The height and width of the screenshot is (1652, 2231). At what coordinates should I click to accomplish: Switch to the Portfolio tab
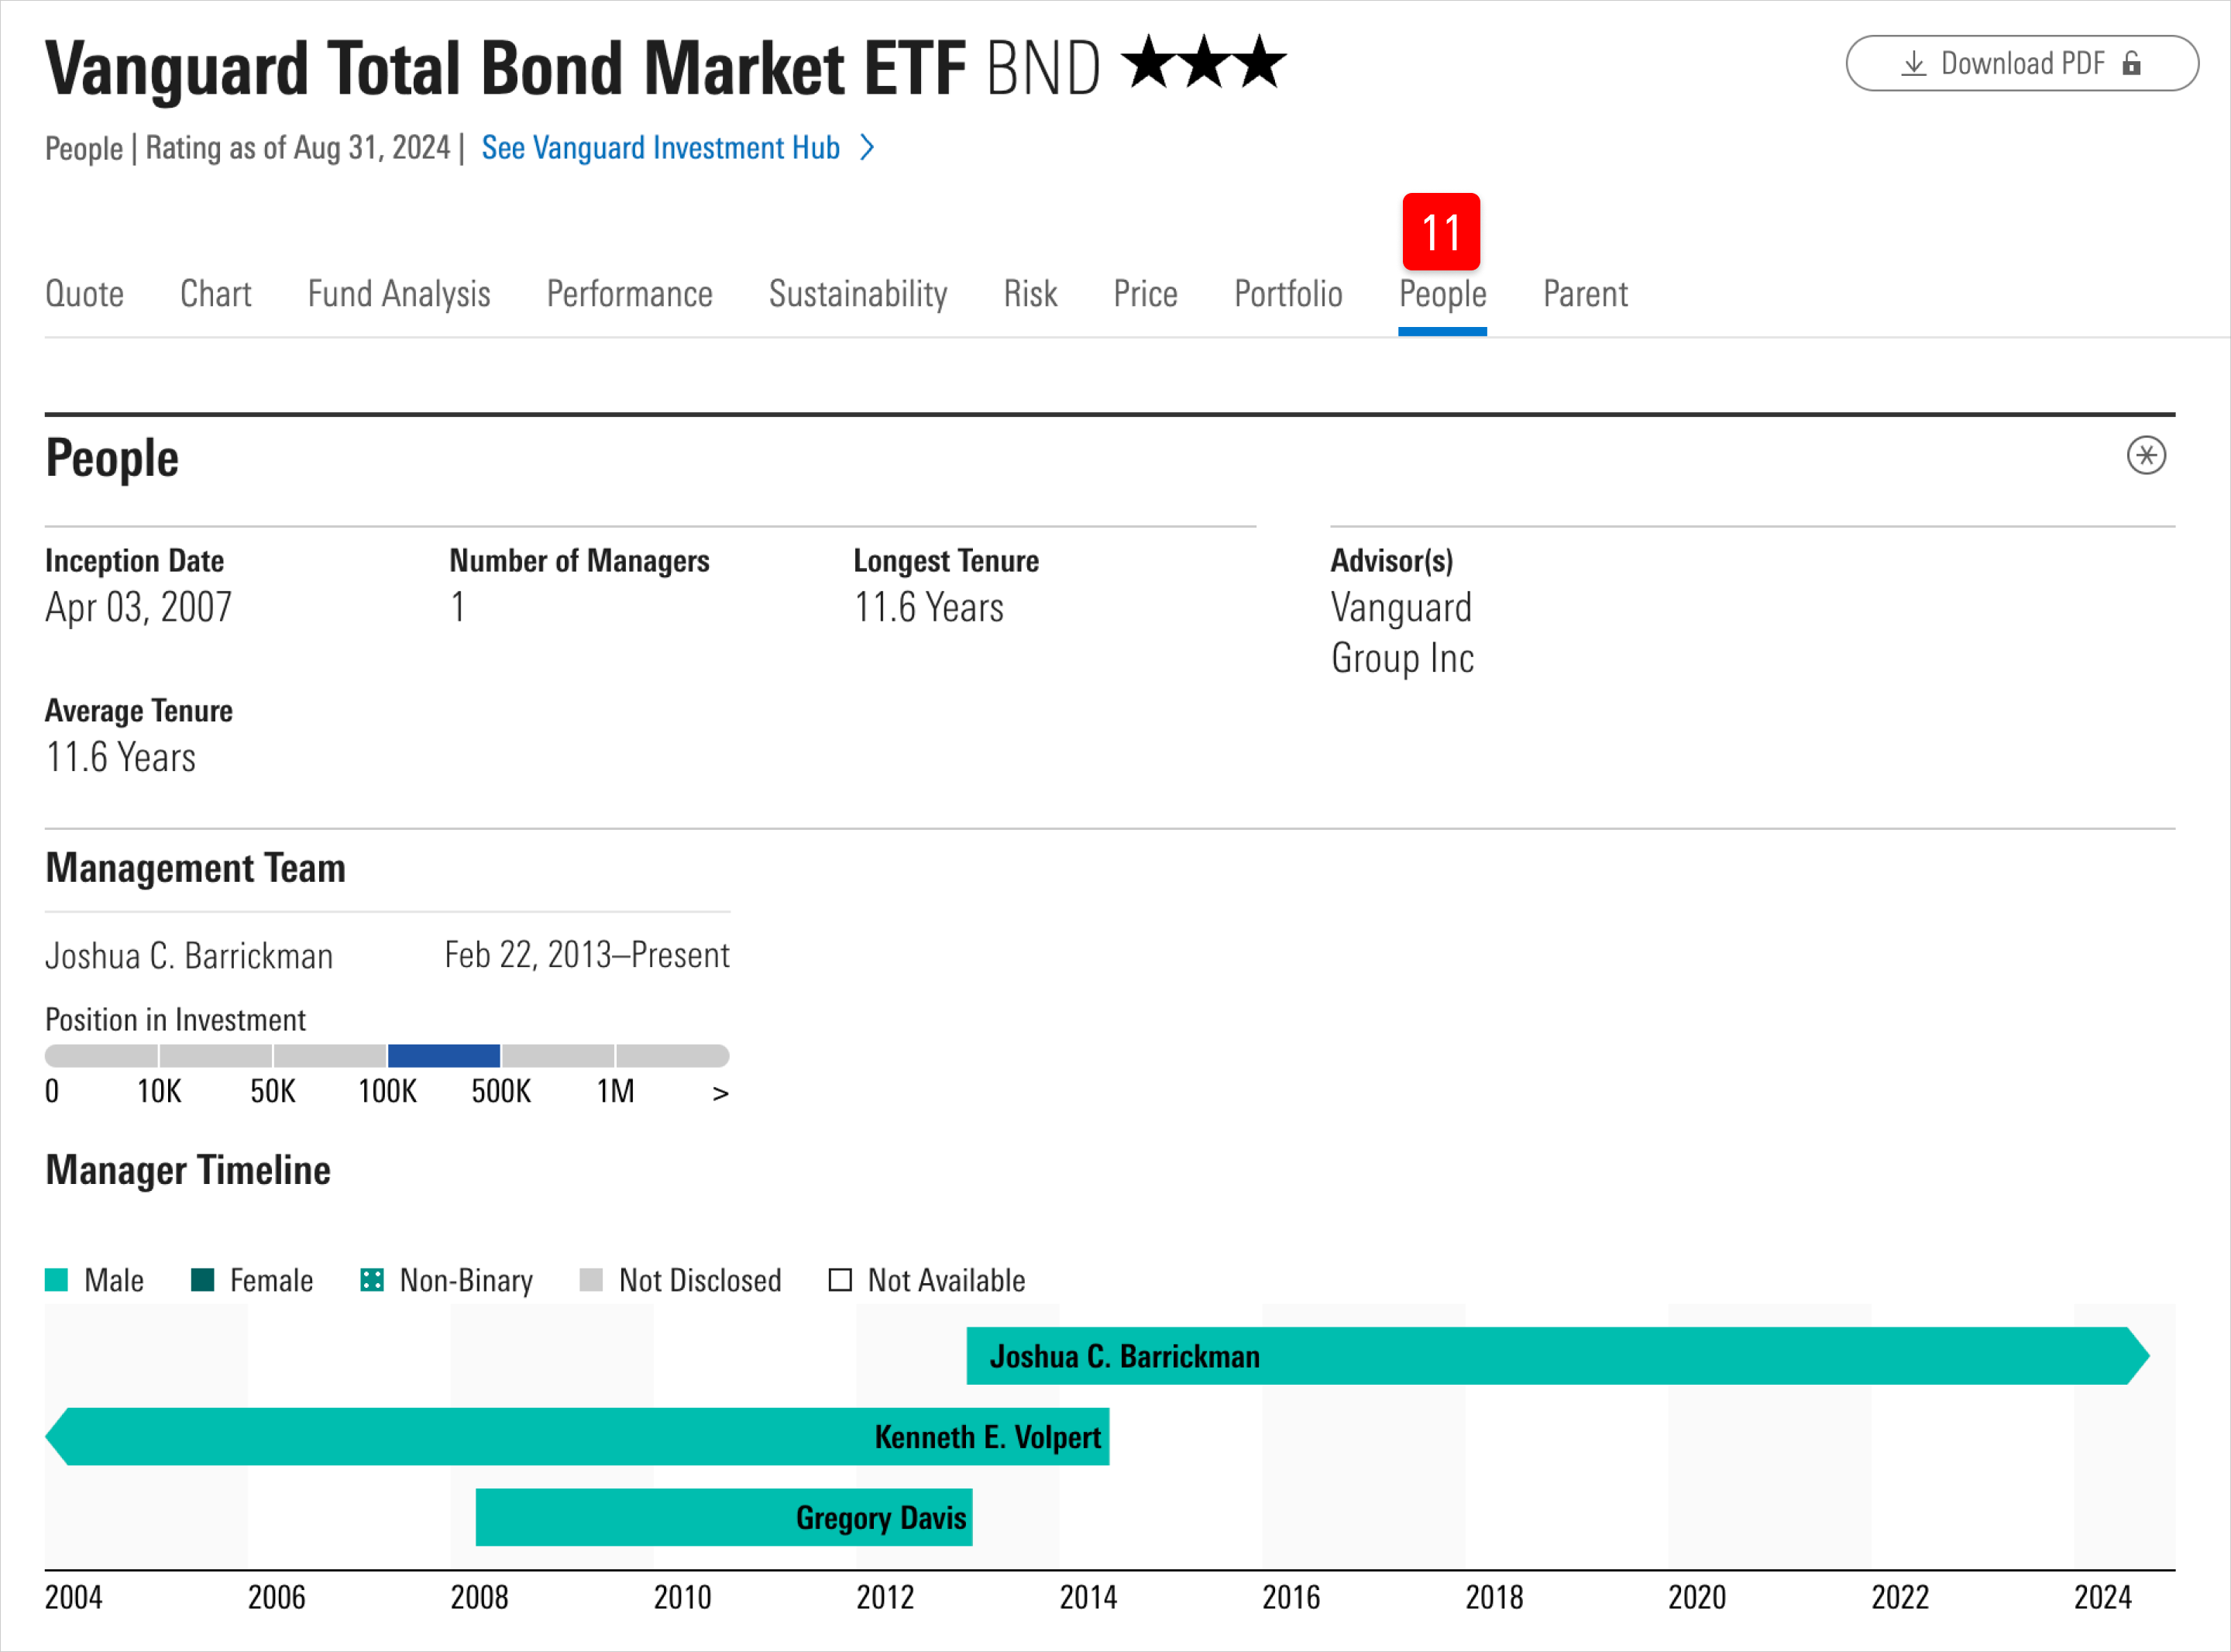tap(1287, 294)
